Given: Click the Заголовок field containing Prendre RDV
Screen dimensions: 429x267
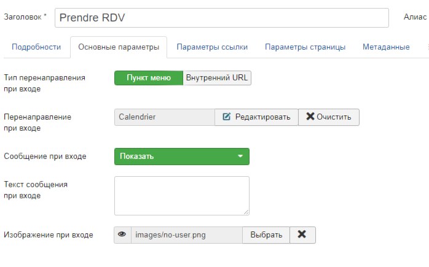Looking at the screenshot, I should point(221,17).
